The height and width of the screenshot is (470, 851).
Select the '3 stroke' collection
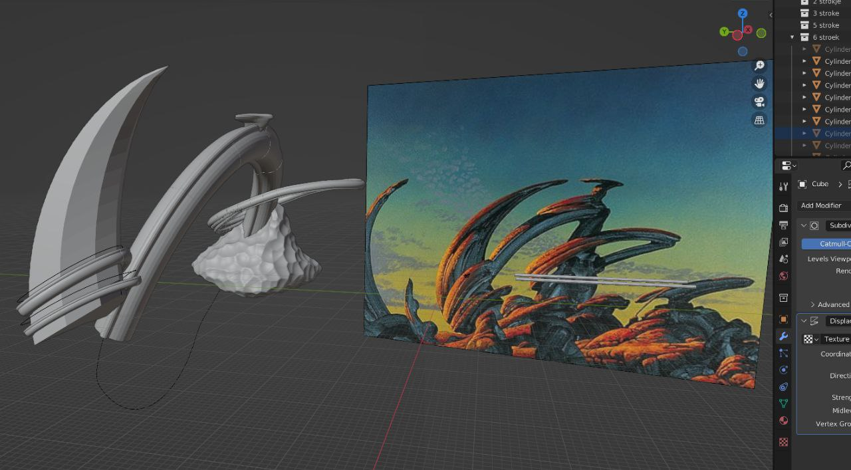(x=826, y=13)
